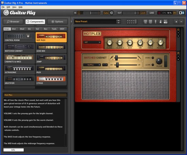Enable the Learn switch on Matched Cabinet
Image resolution: width=187 pixels, height=155 pixels.
pos(153,65)
